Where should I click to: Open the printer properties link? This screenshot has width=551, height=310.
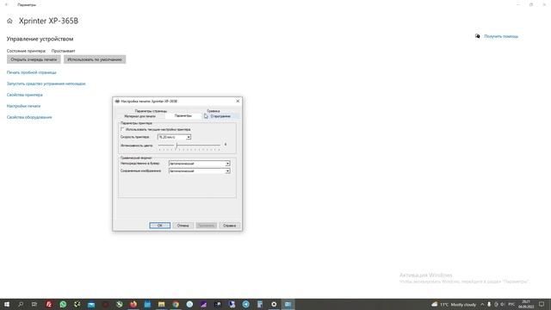(x=25, y=95)
